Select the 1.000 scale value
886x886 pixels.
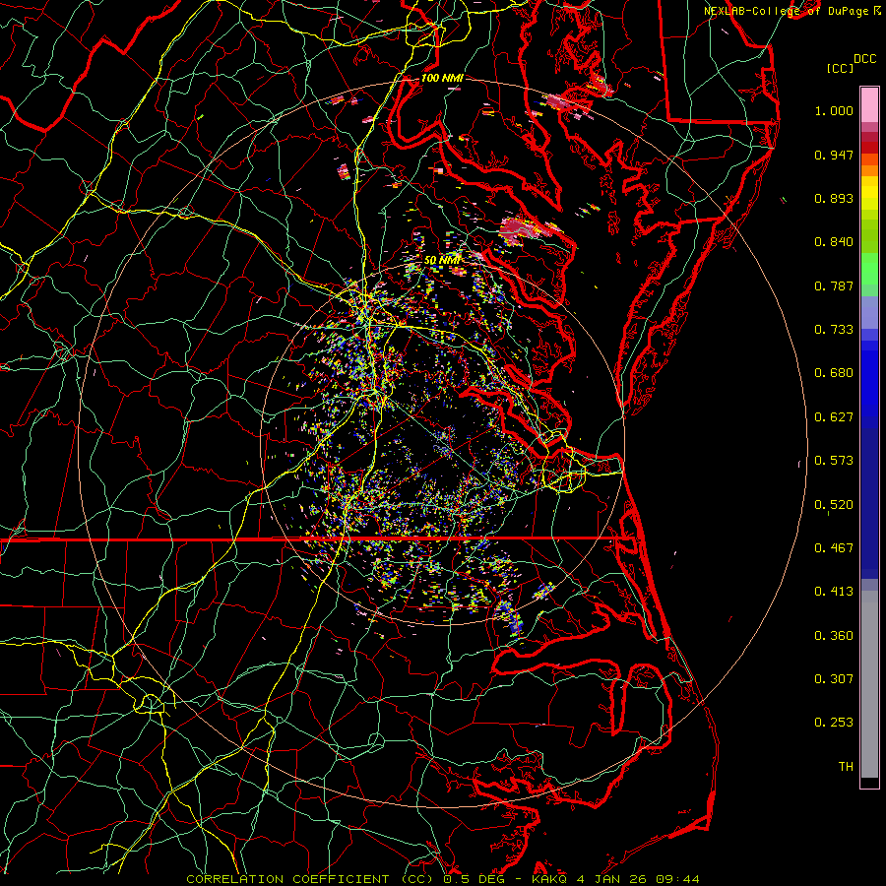click(x=834, y=110)
